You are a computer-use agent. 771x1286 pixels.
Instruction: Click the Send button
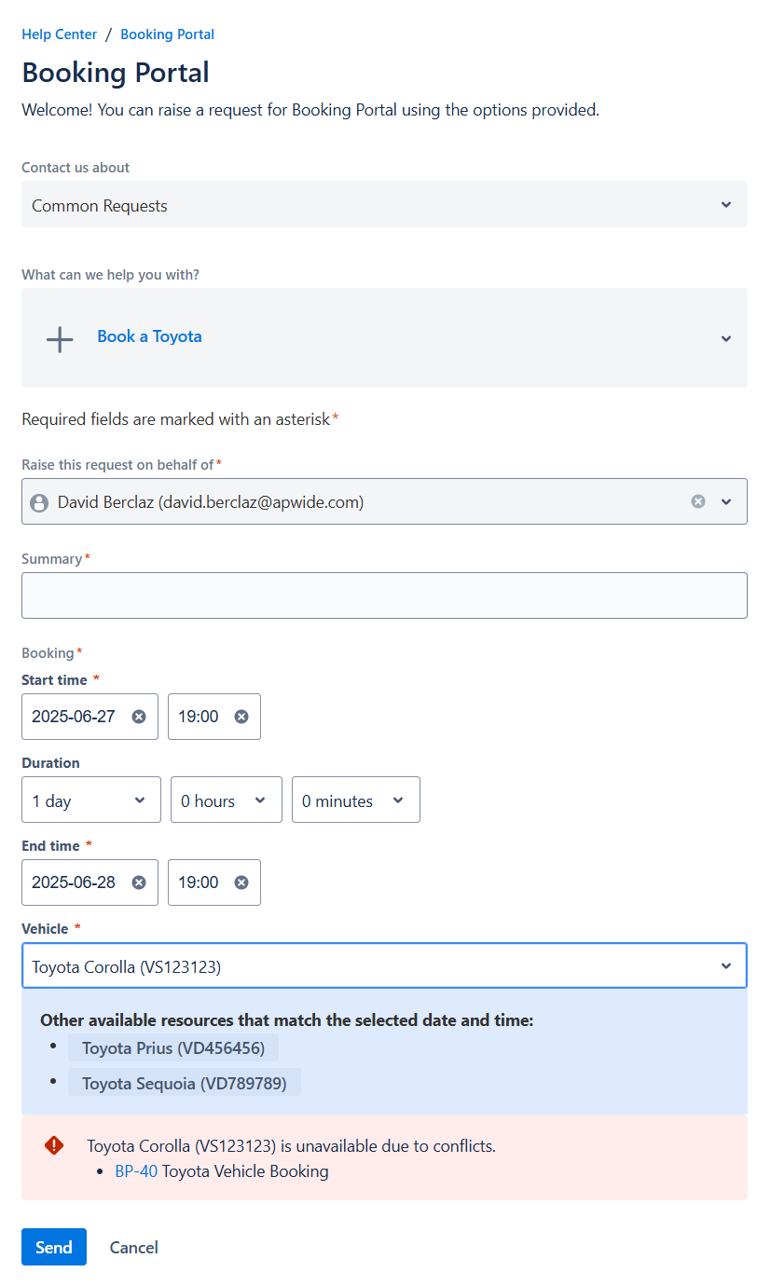click(x=54, y=1247)
